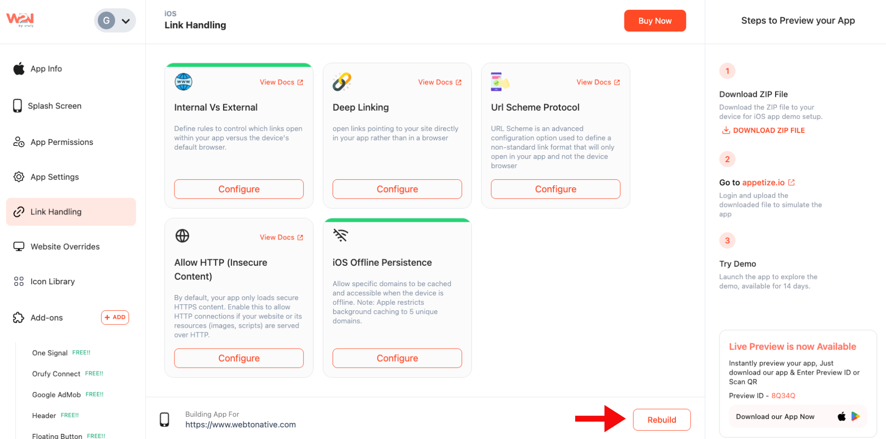886x439 pixels.
Task: Click the Icon Library grid icon
Action: tap(19, 282)
